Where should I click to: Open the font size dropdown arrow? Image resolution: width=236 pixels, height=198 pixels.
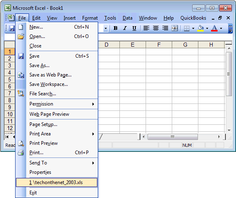(106, 28)
